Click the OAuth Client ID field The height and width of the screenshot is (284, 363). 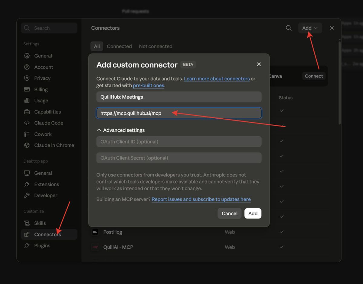[179, 142]
